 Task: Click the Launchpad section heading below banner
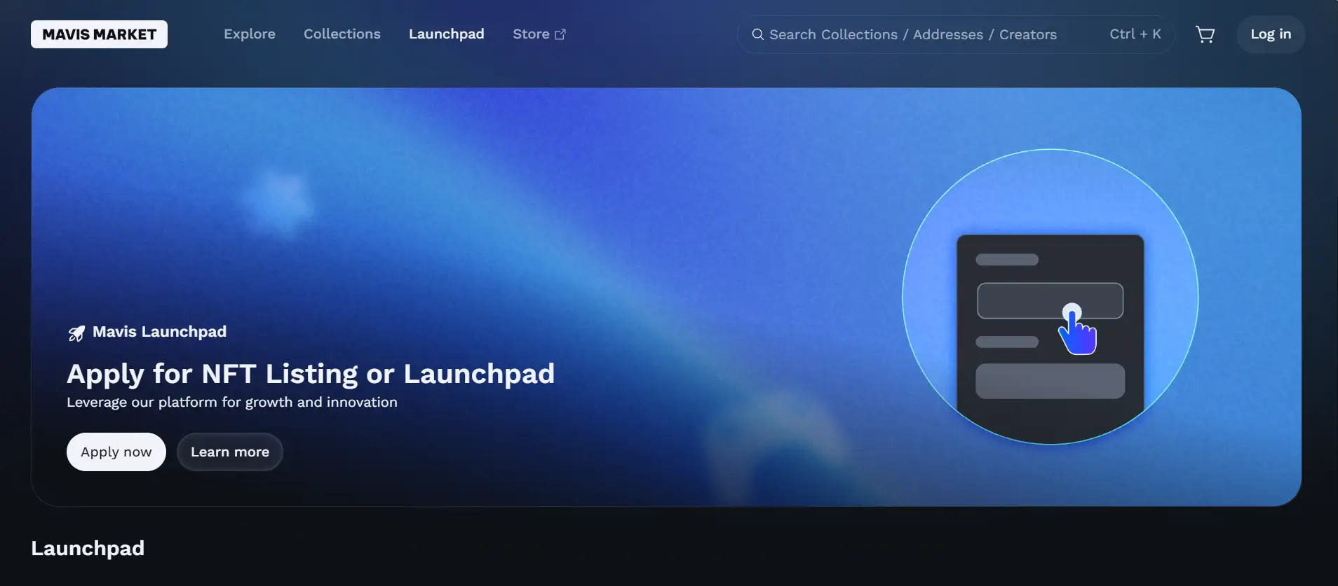88,548
